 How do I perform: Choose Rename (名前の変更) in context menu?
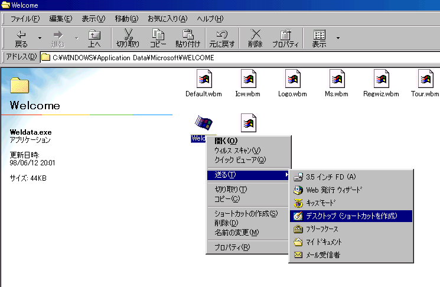tap(248, 233)
